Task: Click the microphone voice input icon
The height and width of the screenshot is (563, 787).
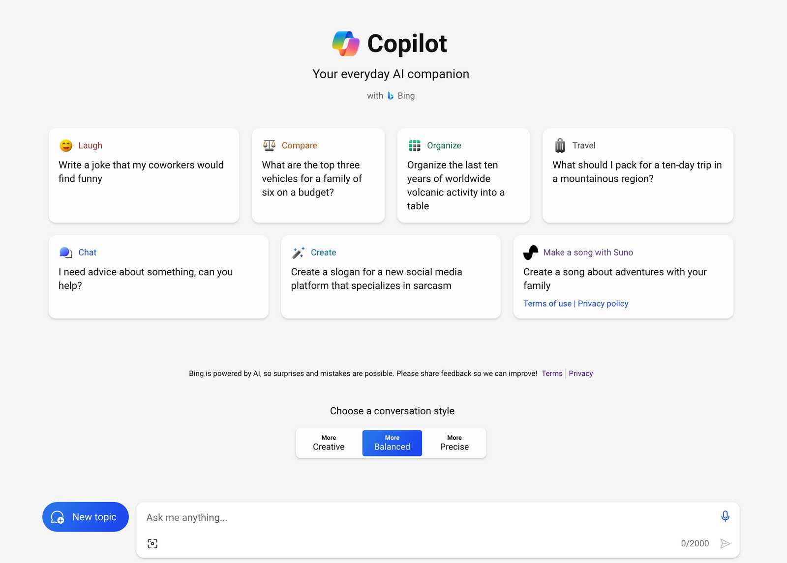Action: click(x=725, y=516)
